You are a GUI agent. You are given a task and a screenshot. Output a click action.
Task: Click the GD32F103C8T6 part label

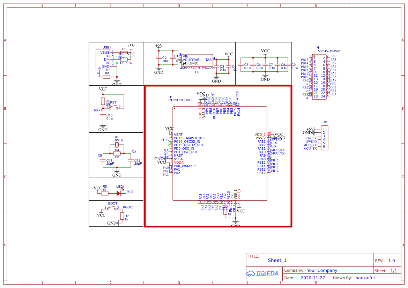tap(180, 100)
